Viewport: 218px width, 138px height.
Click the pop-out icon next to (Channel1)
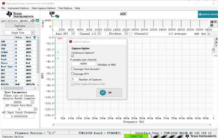[131, 34]
